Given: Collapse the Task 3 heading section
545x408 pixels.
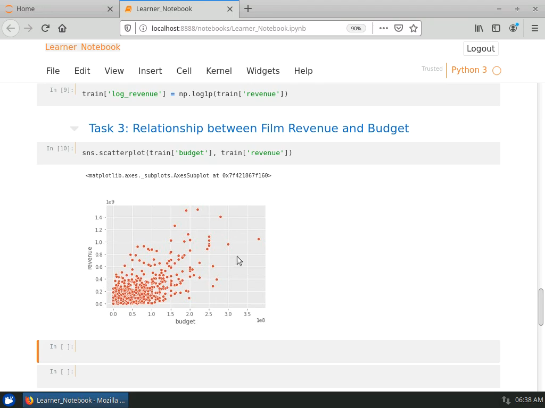Looking at the screenshot, I should (75, 129).
